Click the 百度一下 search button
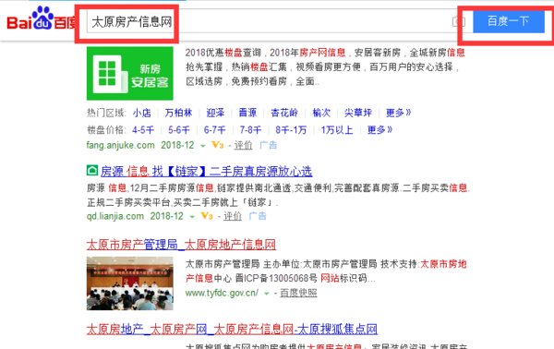 (x=509, y=21)
